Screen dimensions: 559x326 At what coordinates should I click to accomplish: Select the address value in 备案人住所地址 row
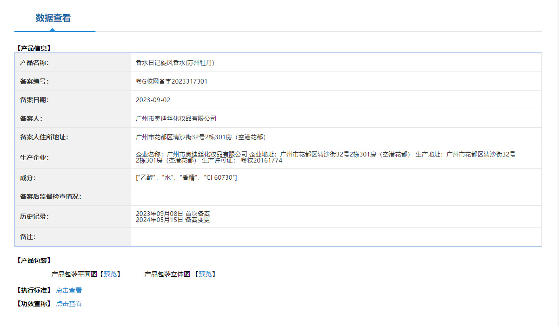coord(200,137)
